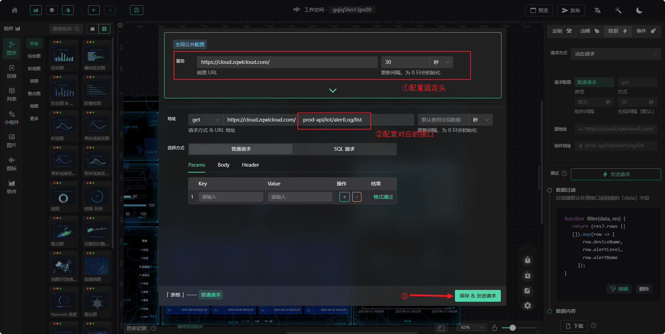Screen dimensions: 665x334
Task: Click the save icon in top toolbar
Action: [136, 10]
